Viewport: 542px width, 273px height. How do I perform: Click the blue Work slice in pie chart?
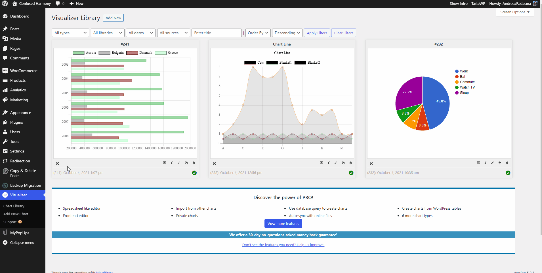pos(437,105)
